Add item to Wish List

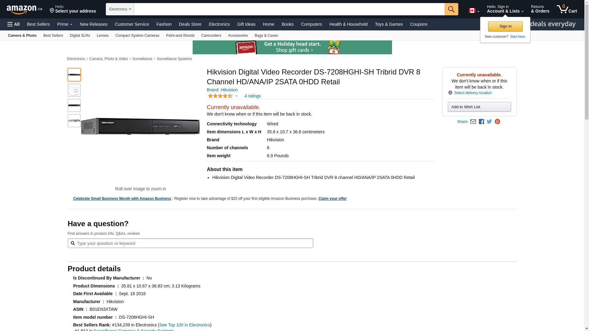point(479,107)
